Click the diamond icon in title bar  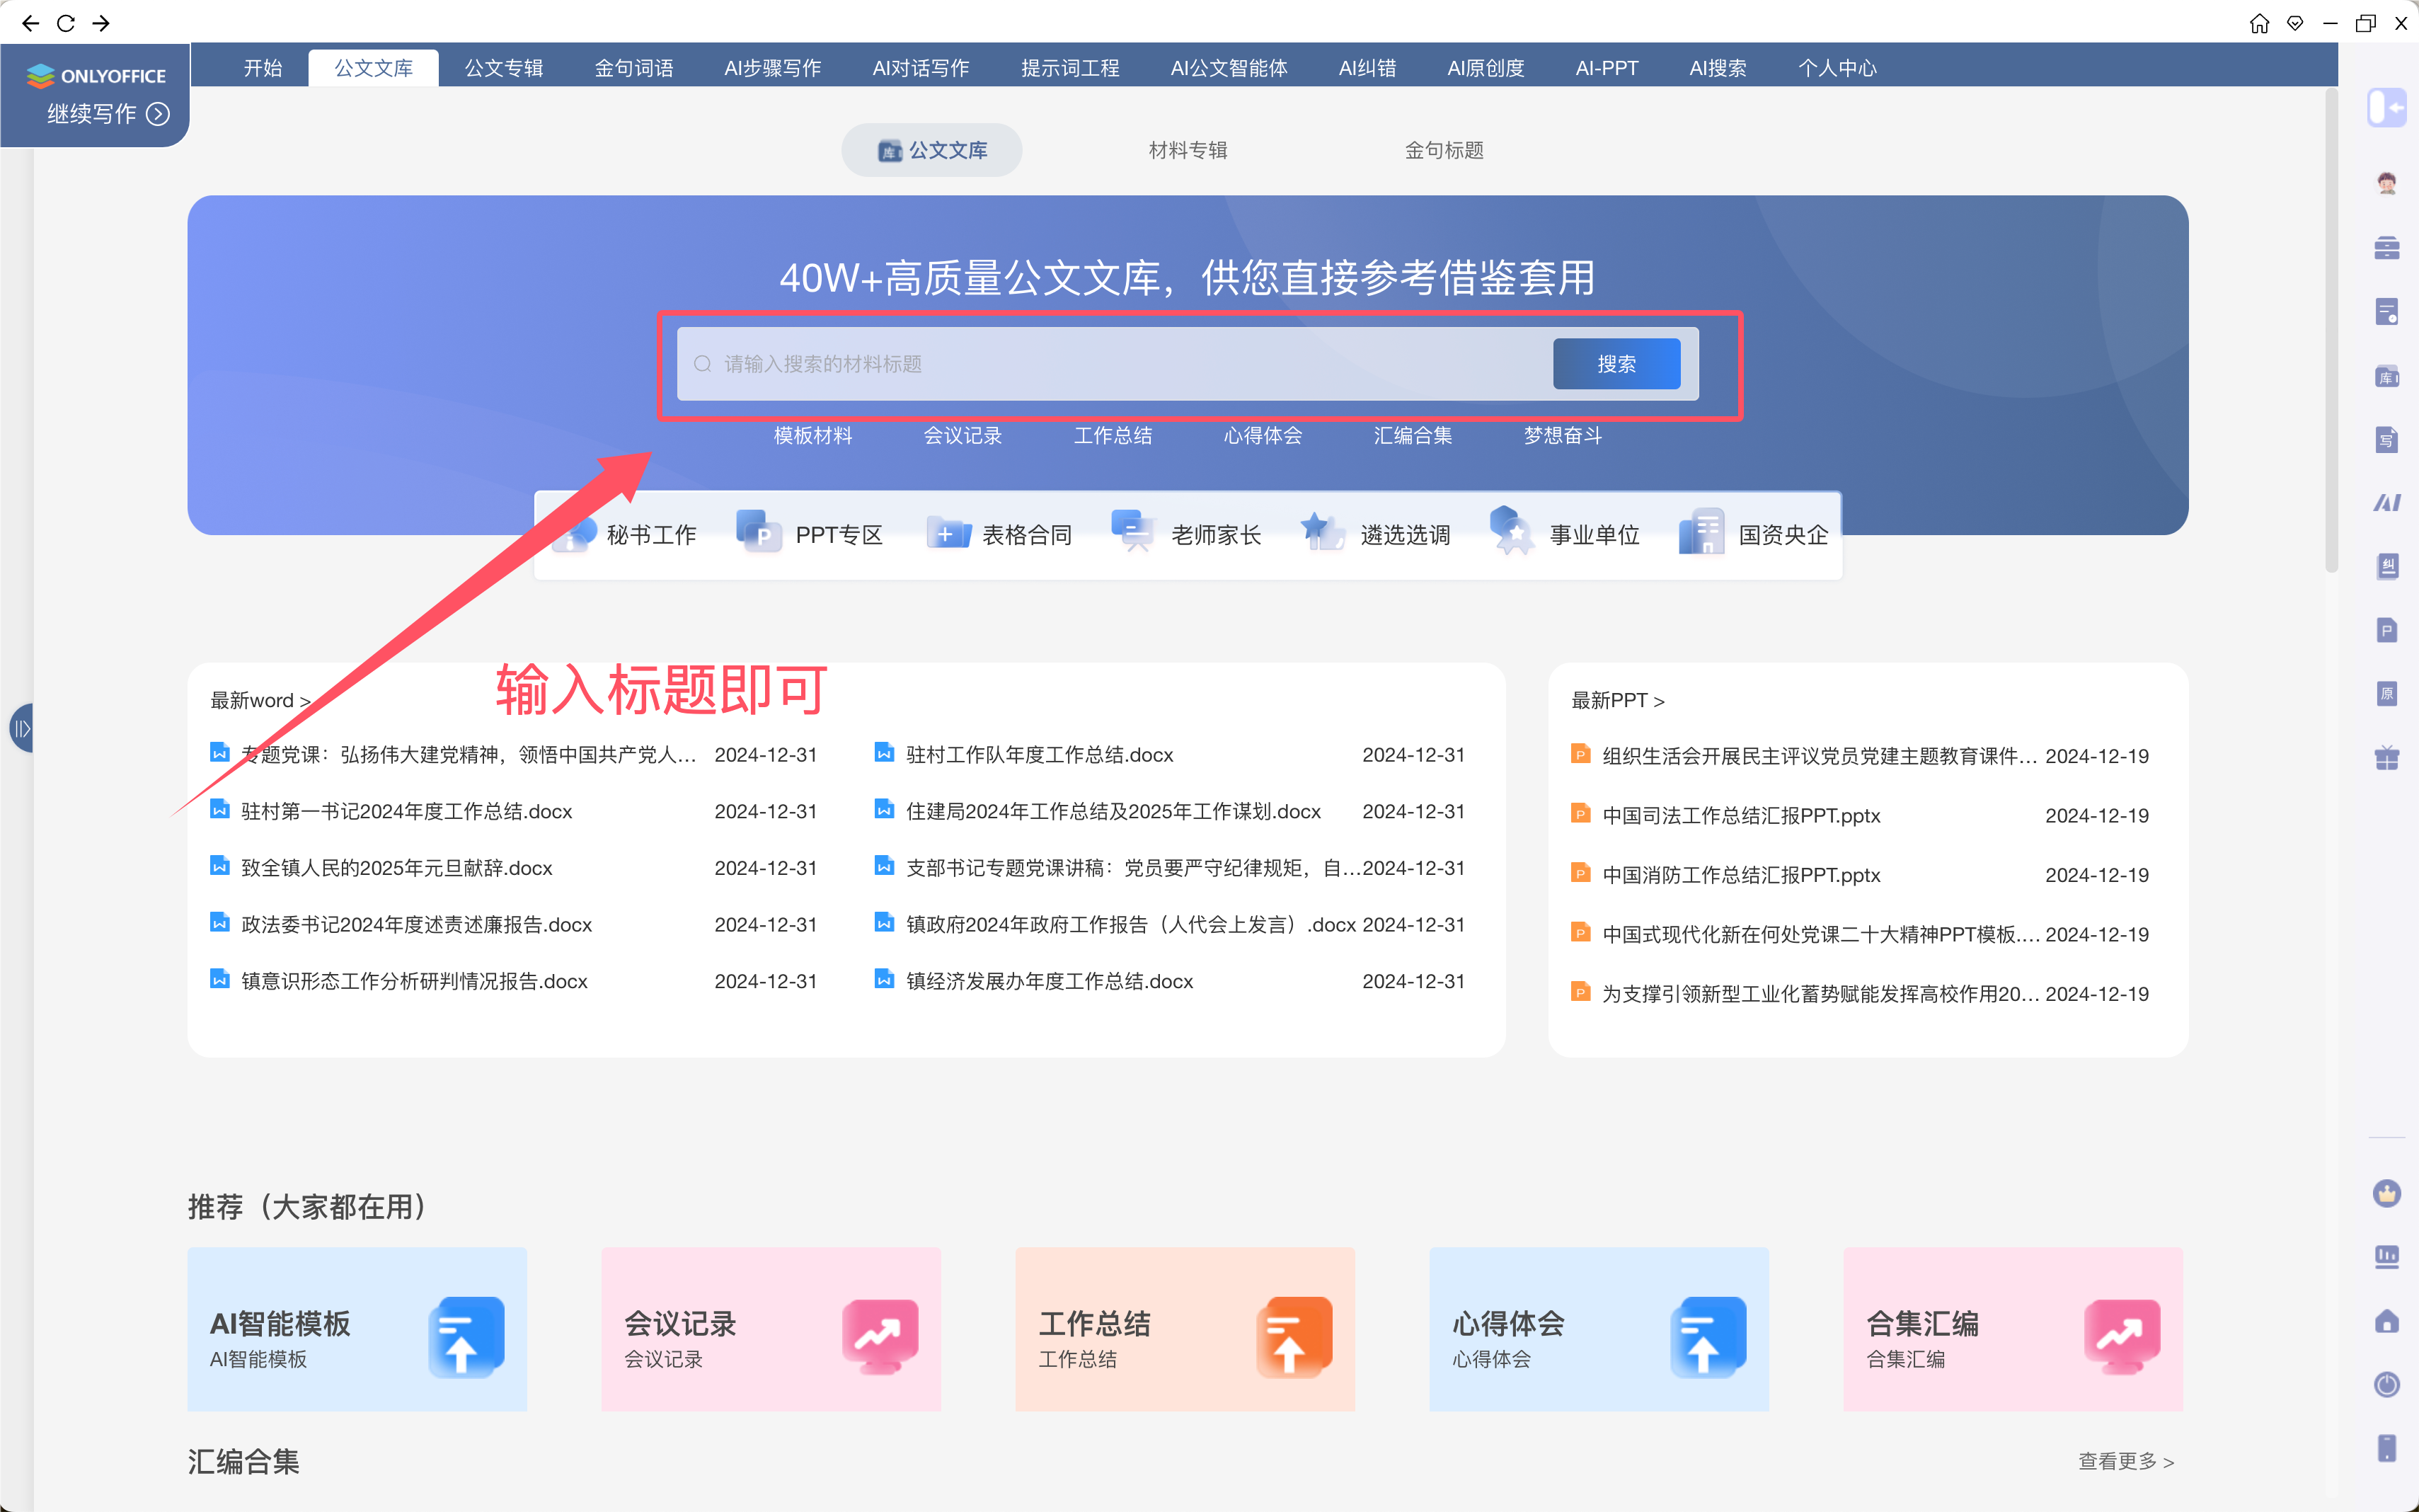pos(2295,23)
